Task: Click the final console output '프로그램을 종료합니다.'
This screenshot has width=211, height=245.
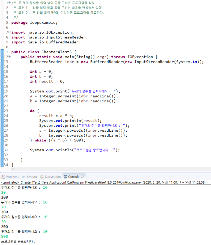Action: pyautogui.click(x=18, y=241)
